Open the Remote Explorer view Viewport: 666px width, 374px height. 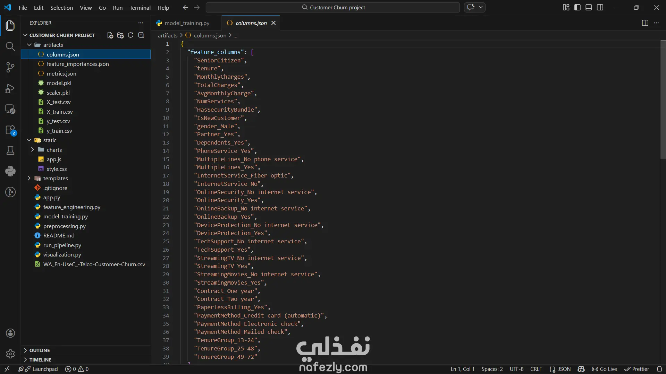(x=10, y=109)
